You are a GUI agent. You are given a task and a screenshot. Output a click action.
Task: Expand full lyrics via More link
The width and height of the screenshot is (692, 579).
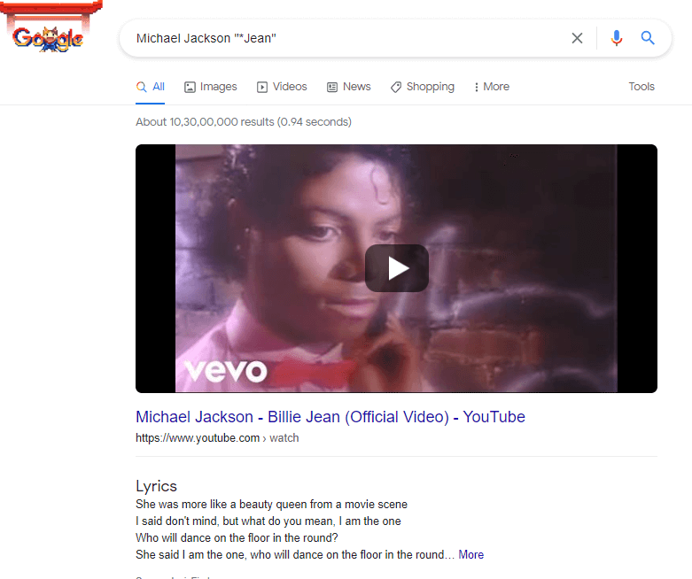click(x=470, y=554)
